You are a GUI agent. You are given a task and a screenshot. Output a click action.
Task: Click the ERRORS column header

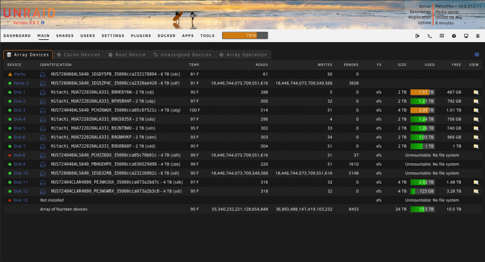coord(351,65)
